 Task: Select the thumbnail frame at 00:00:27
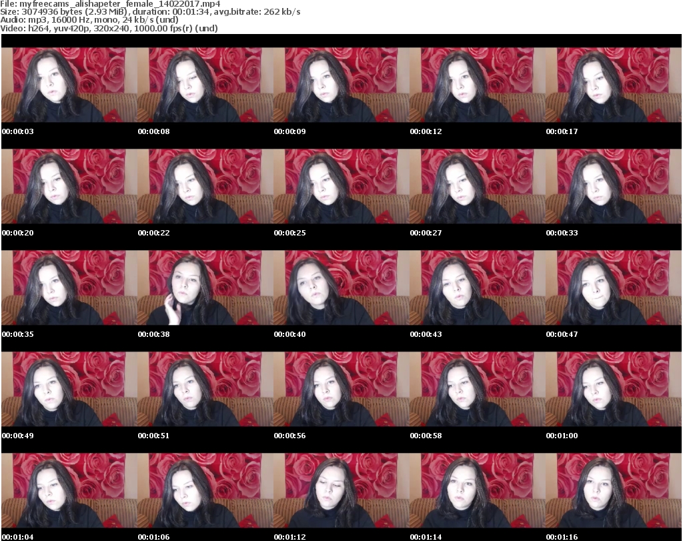478,186
